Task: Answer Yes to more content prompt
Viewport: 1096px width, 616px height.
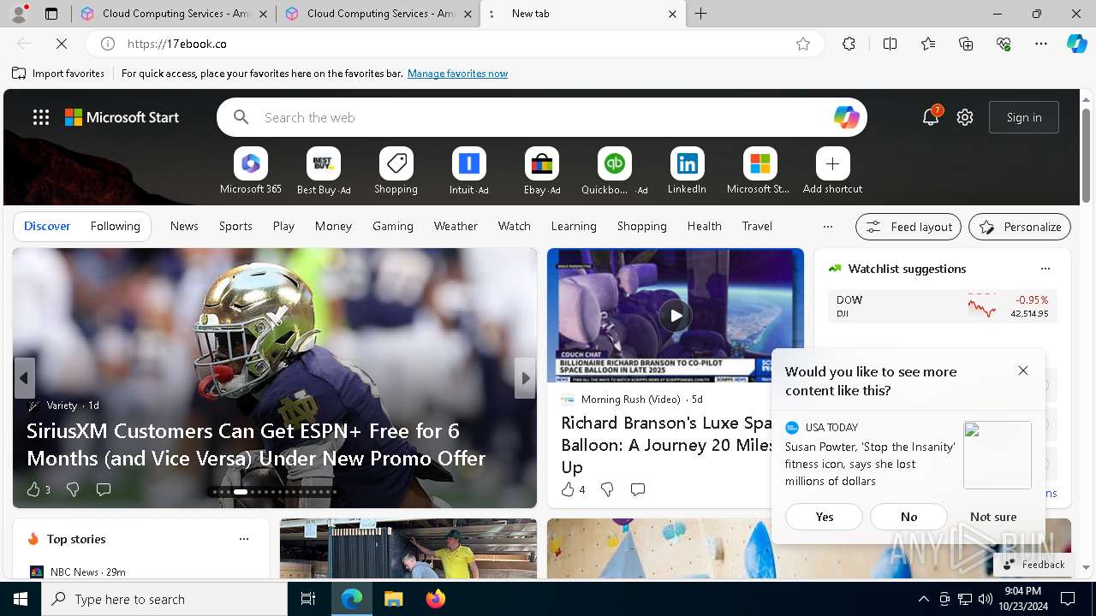Action: [825, 517]
